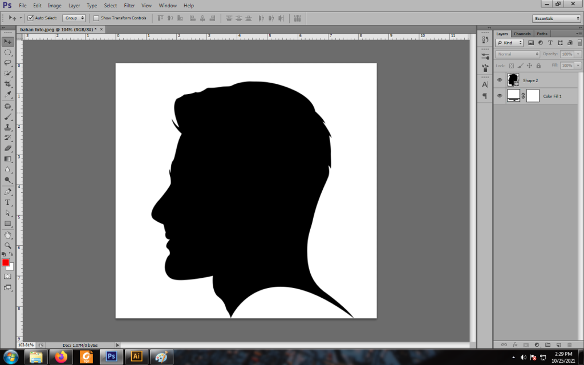Switch to the Channels tab
This screenshot has height=365, width=584.
(x=522, y=34)
